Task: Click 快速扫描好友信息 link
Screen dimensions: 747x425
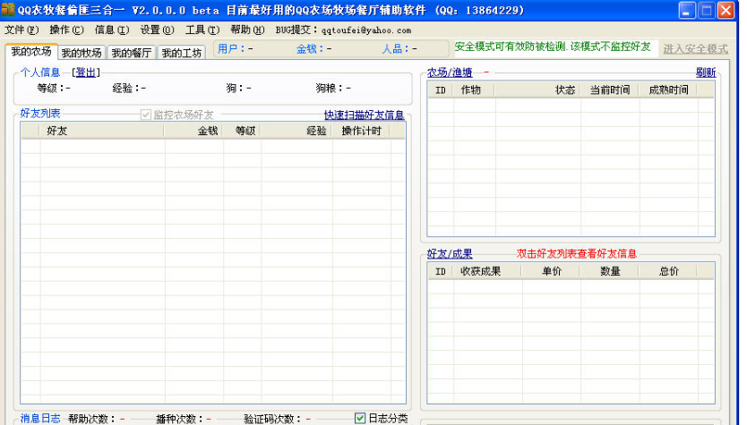Action: pos(364,115)
